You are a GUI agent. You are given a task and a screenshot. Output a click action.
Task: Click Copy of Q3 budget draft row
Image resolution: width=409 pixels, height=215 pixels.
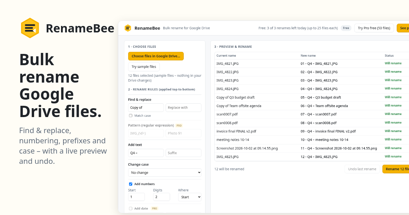236,97
